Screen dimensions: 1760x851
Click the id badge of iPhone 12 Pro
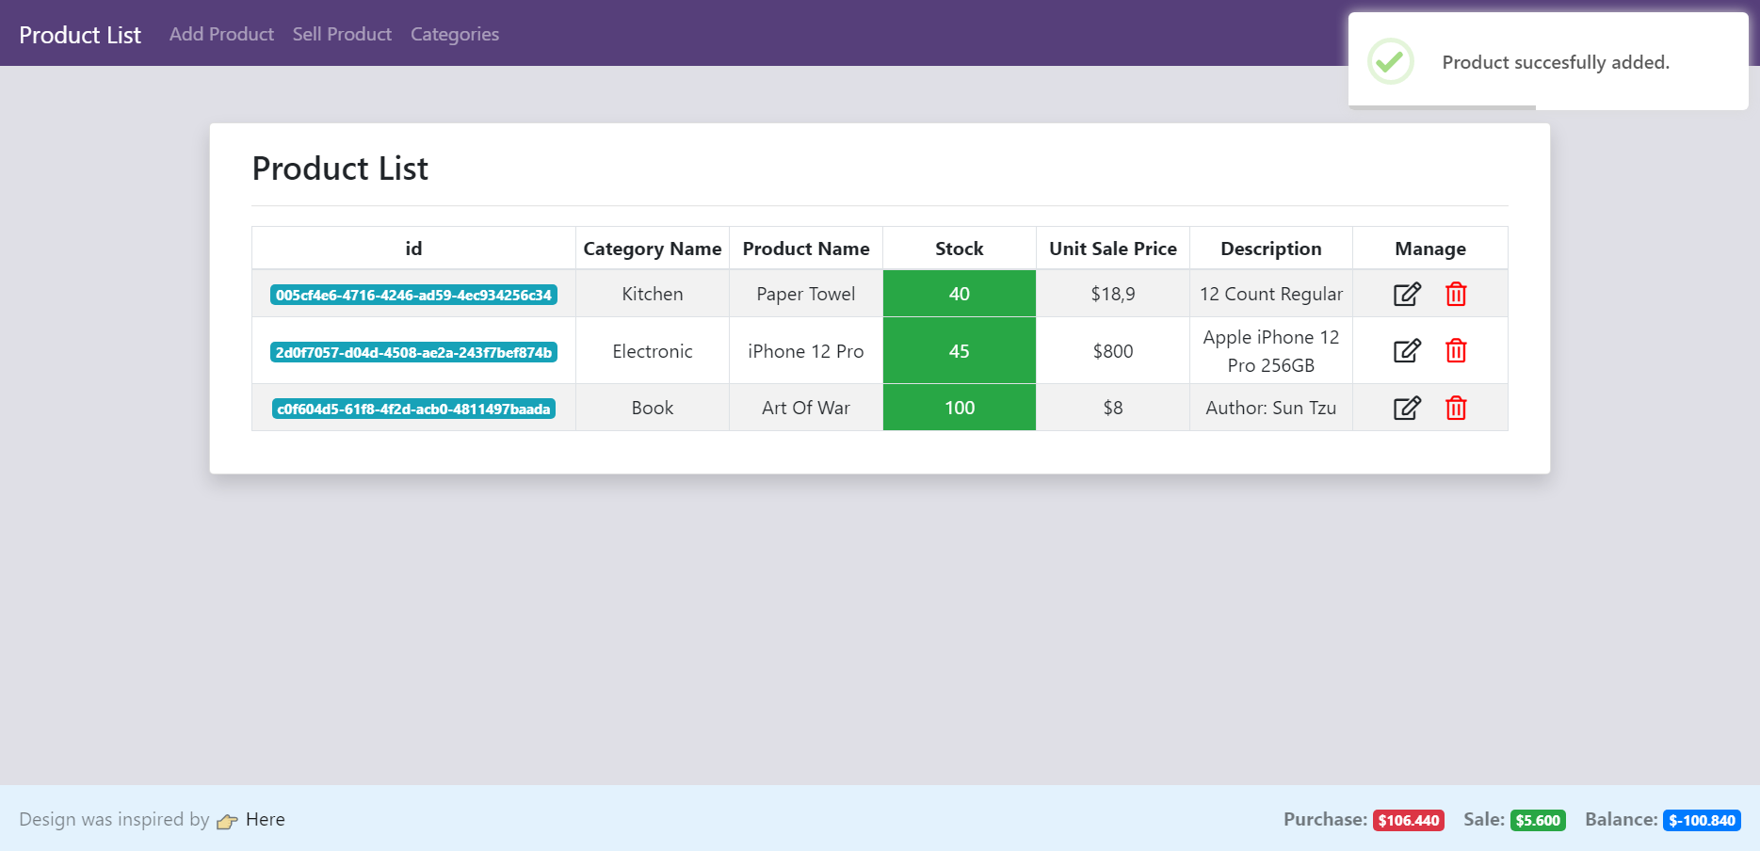[413, 351]
